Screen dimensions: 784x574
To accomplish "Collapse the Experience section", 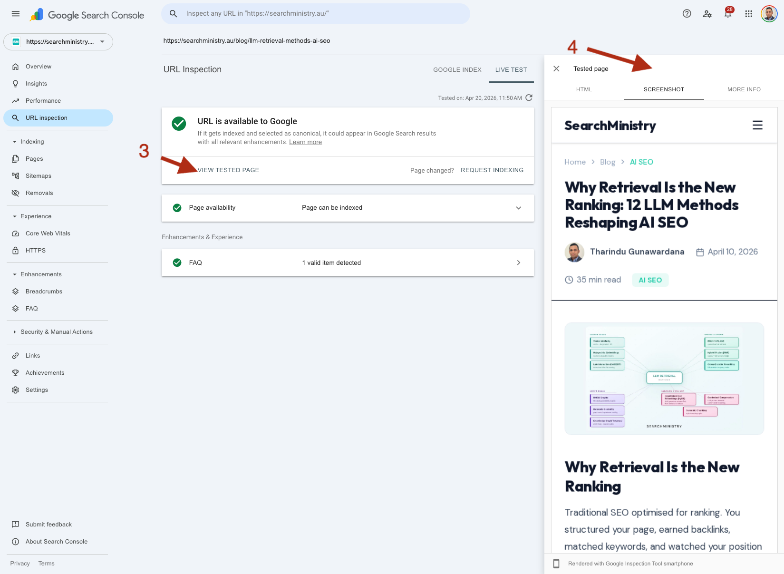I will click(15, 216).
